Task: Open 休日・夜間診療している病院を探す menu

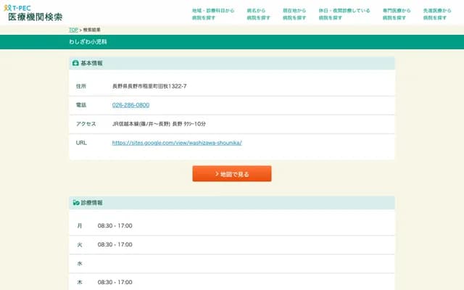Action: pos(344,14)
